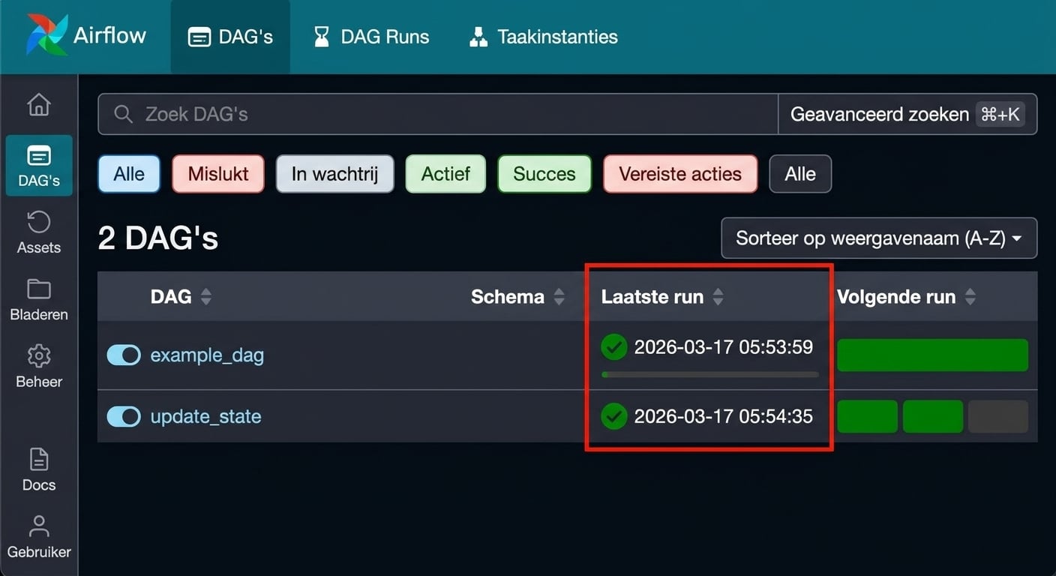Open Beheer settings in the sidebar
This screenshot has width=1056, height=576.
tap(39, 366)
